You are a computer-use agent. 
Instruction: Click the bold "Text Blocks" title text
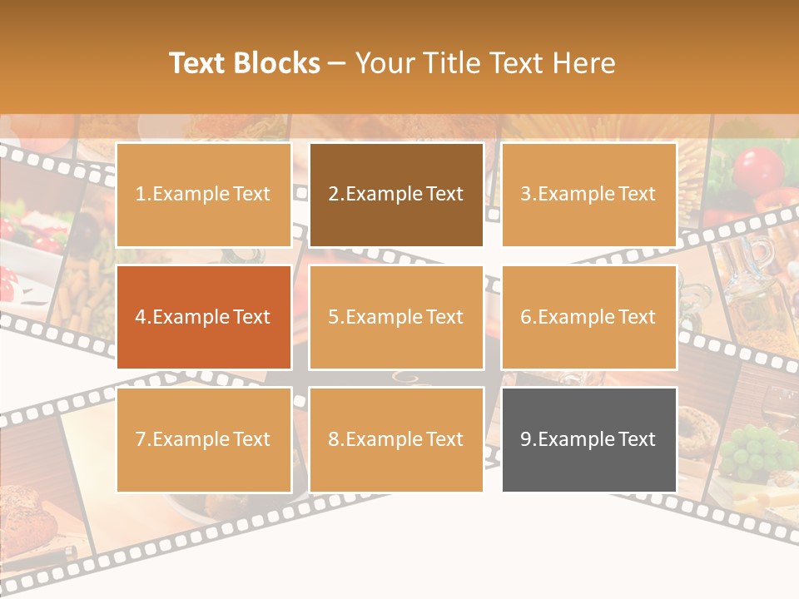click(245, 63)
